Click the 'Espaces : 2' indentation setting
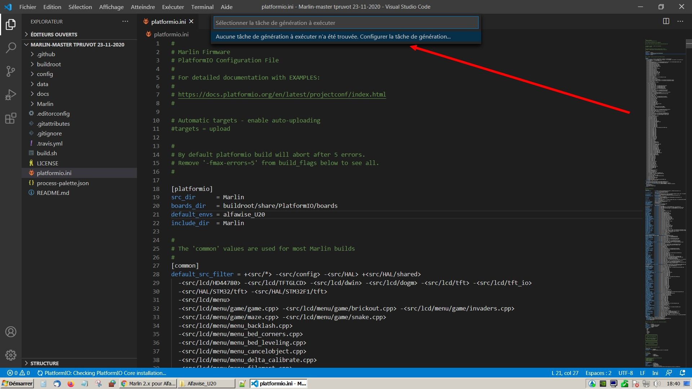Image resolution: width=692 pixels, height=389 pixels. 598,373
